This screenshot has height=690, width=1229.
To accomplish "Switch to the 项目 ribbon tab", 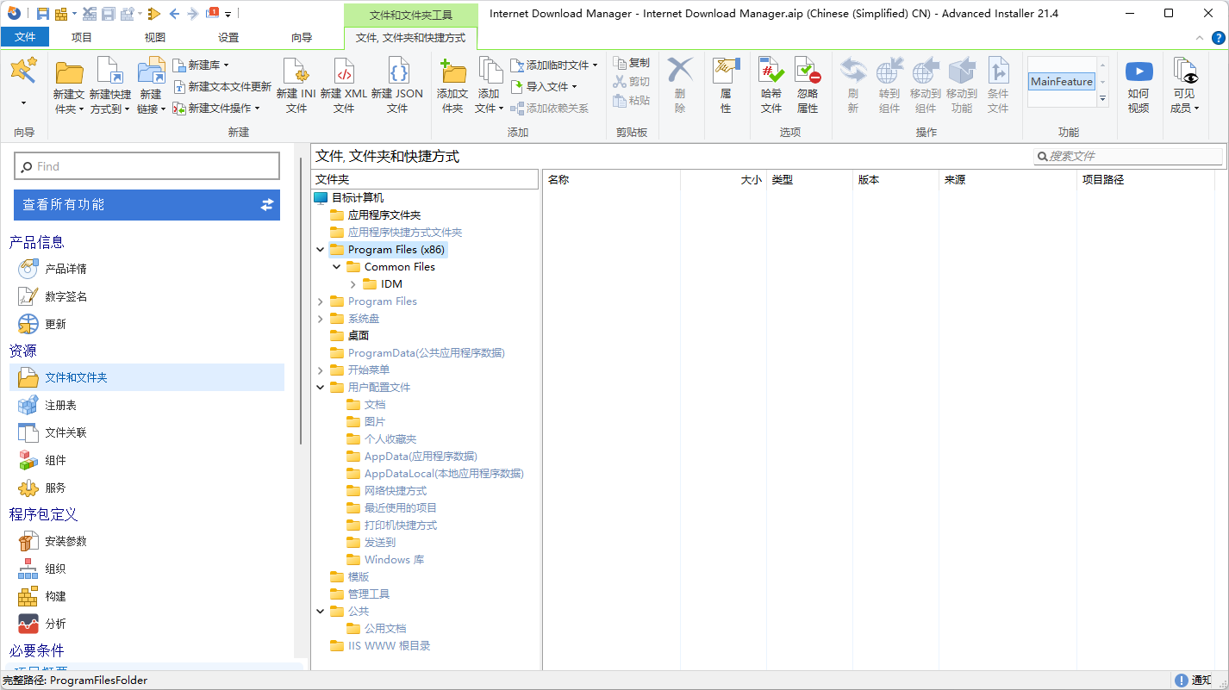I will (82, 37).
